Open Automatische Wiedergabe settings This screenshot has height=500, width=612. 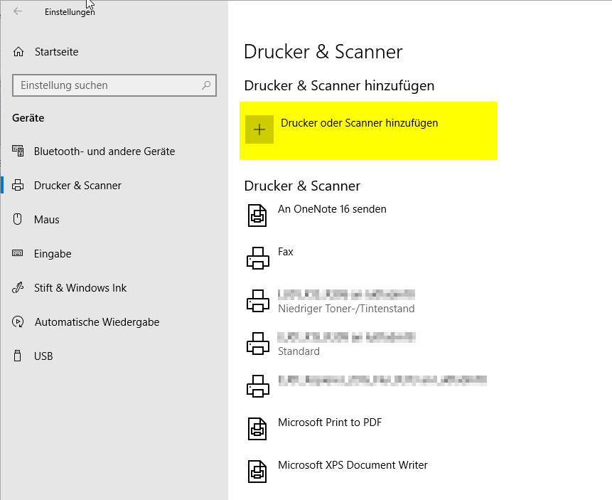[x=97, y=322]
